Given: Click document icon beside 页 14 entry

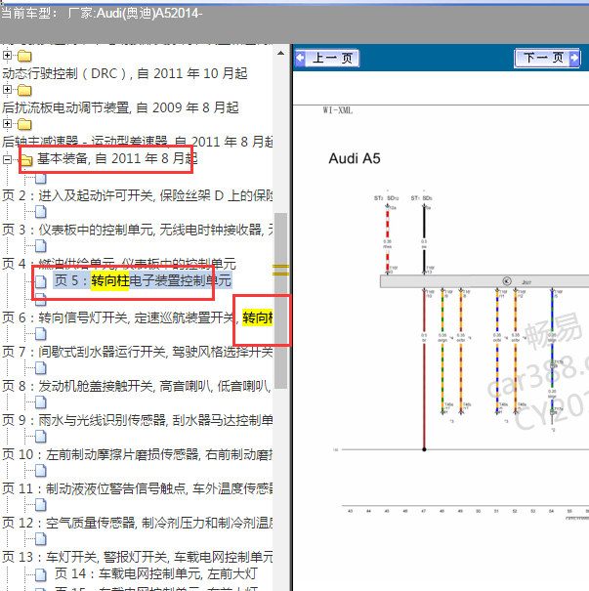Looking at the screenshot, I should coord(41,574).
